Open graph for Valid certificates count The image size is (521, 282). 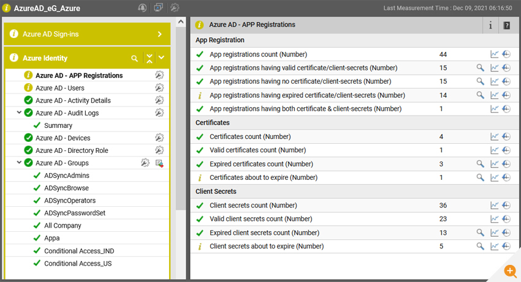click(495, 150)
